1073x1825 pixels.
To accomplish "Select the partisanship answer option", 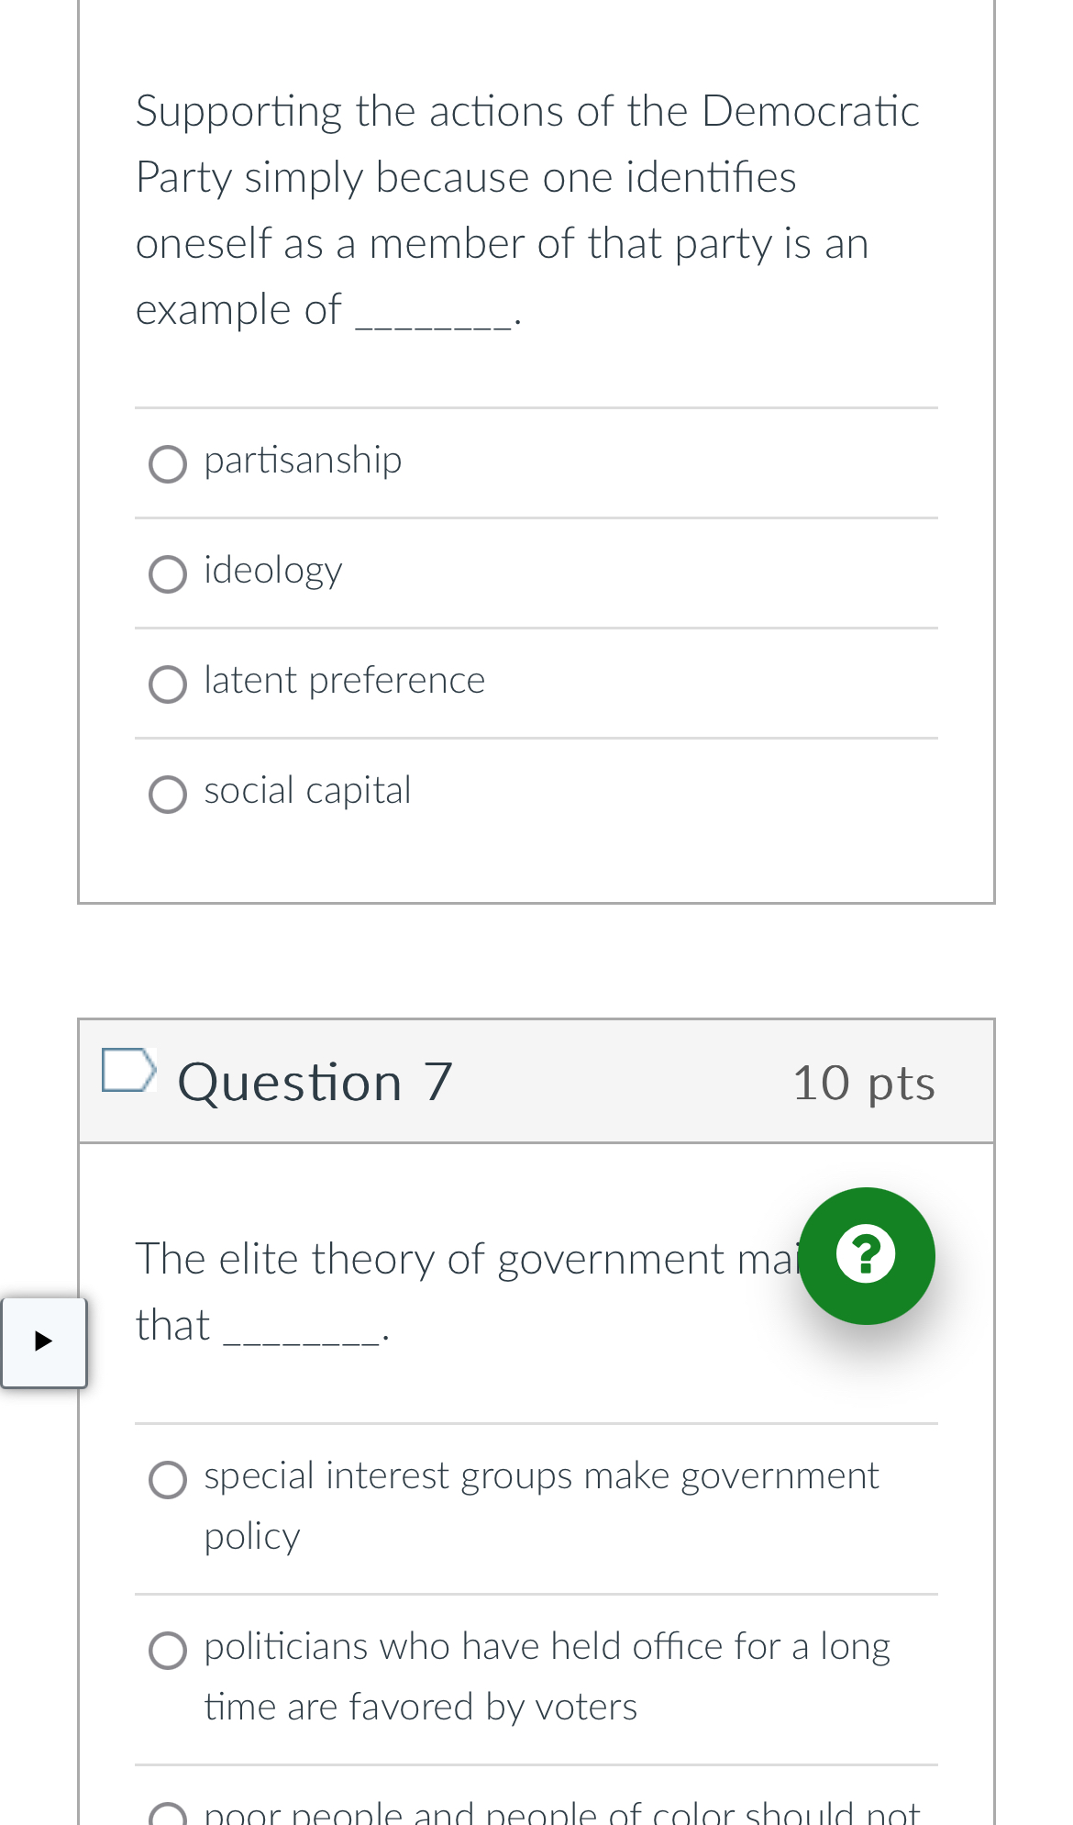I will [168, 464].
